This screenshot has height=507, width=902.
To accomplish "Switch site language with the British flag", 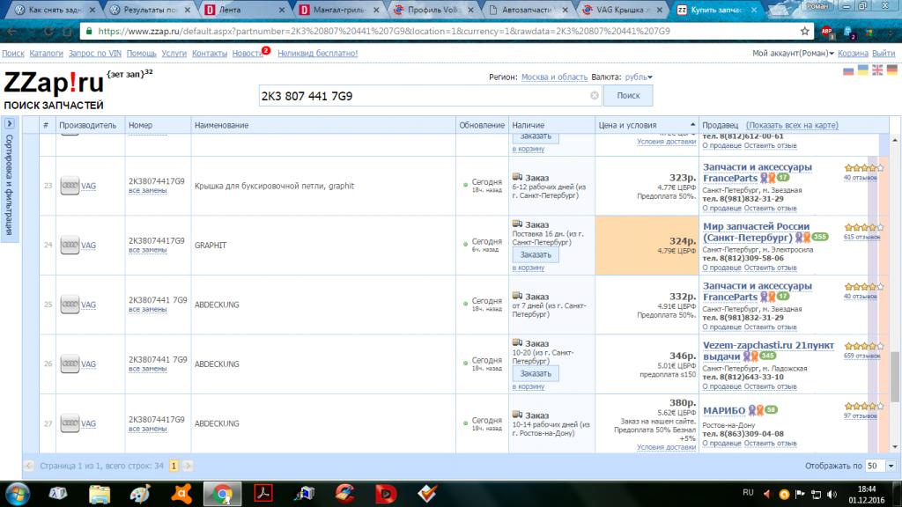I will (877, 70).
